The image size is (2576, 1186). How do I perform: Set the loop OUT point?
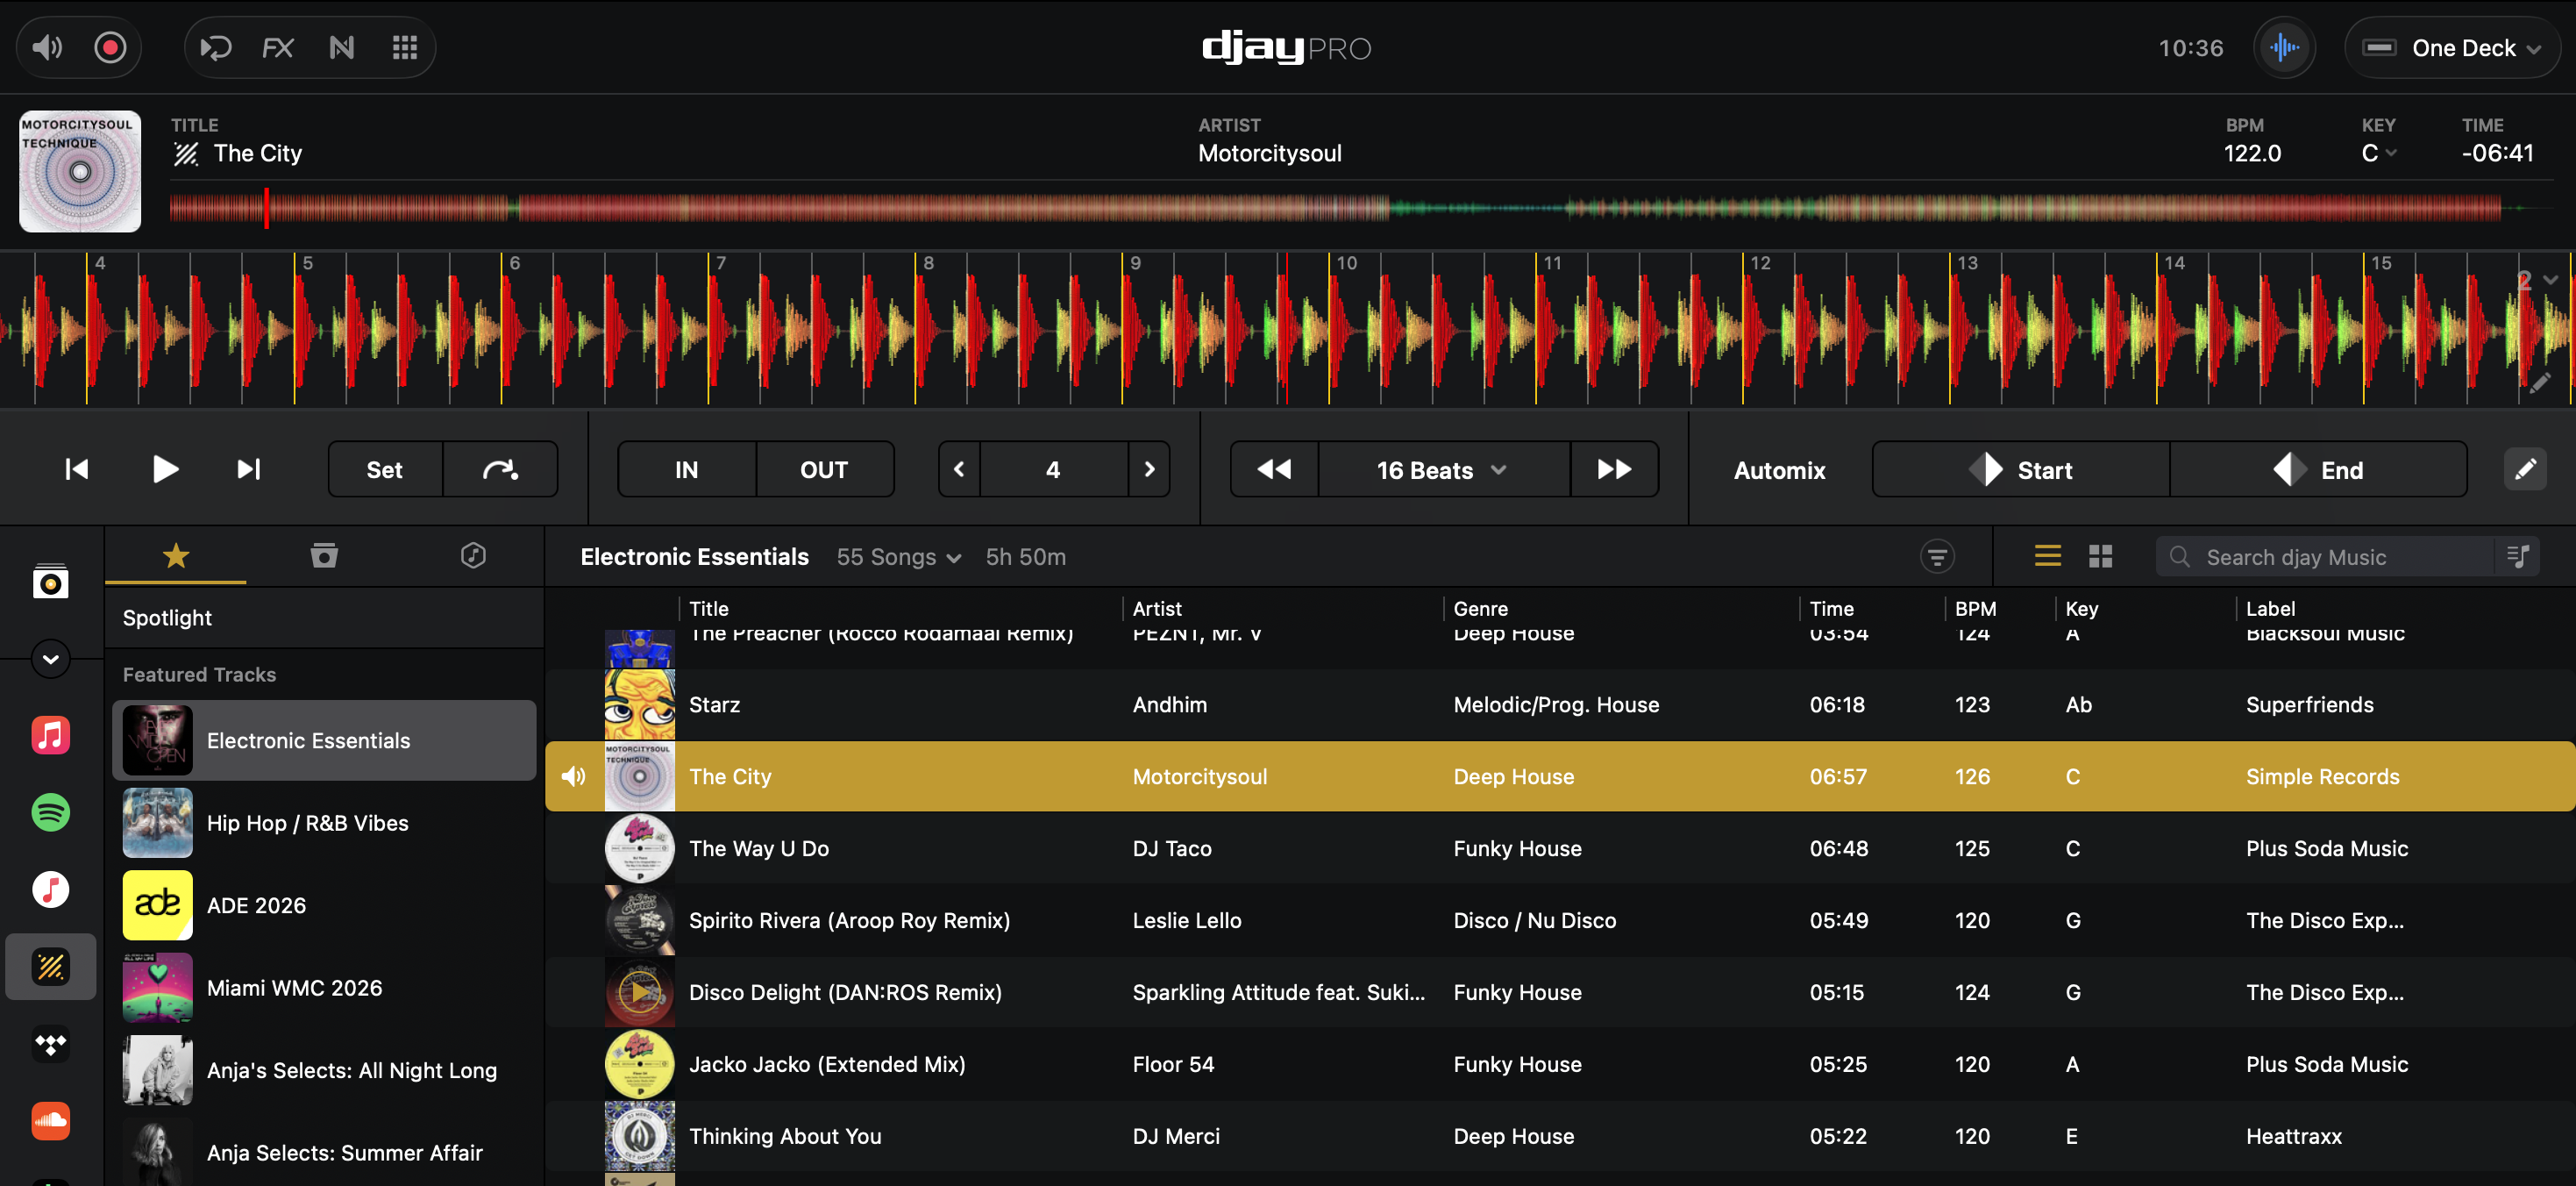pyautogui.click(x=824, y=469)
